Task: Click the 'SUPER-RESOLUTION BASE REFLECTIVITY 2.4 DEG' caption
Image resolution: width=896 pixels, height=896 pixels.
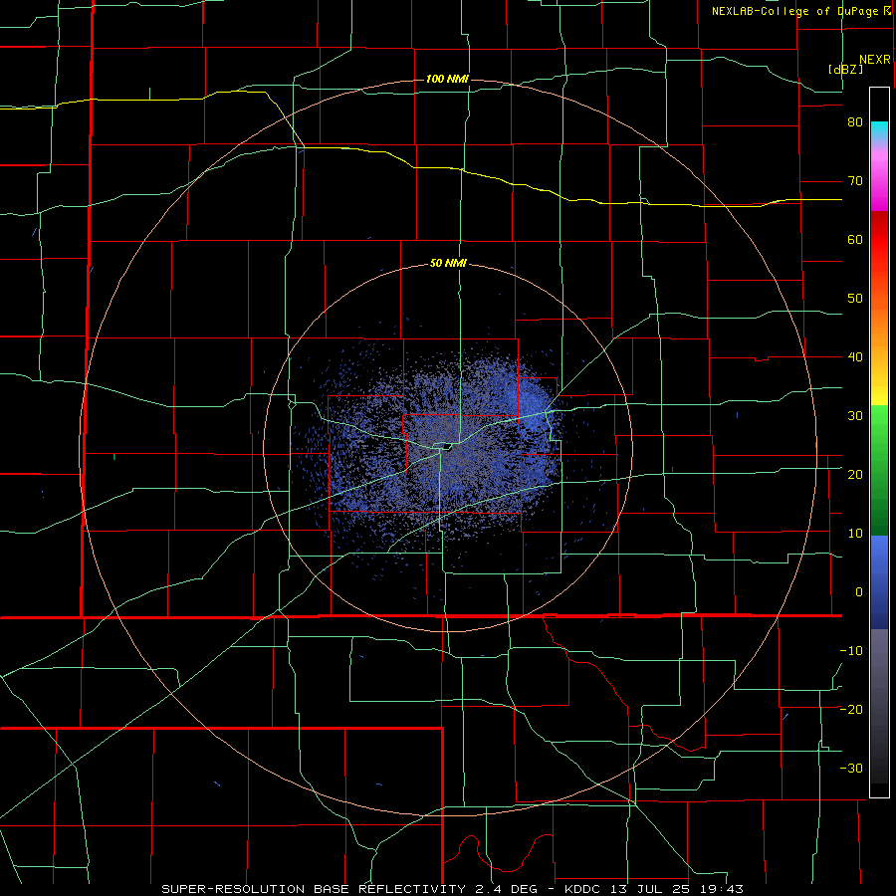Action: pos(350,889)
